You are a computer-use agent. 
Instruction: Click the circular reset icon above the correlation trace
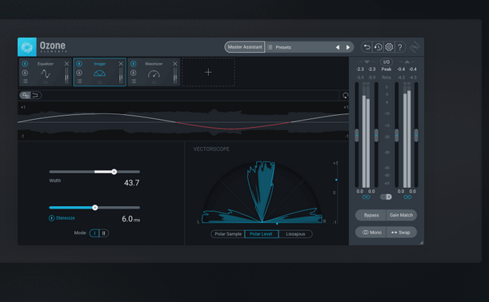coord(345,95)
